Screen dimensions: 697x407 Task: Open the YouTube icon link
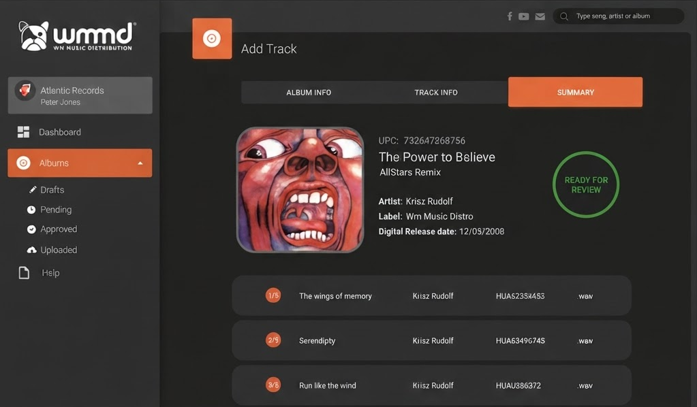point(524,16)
